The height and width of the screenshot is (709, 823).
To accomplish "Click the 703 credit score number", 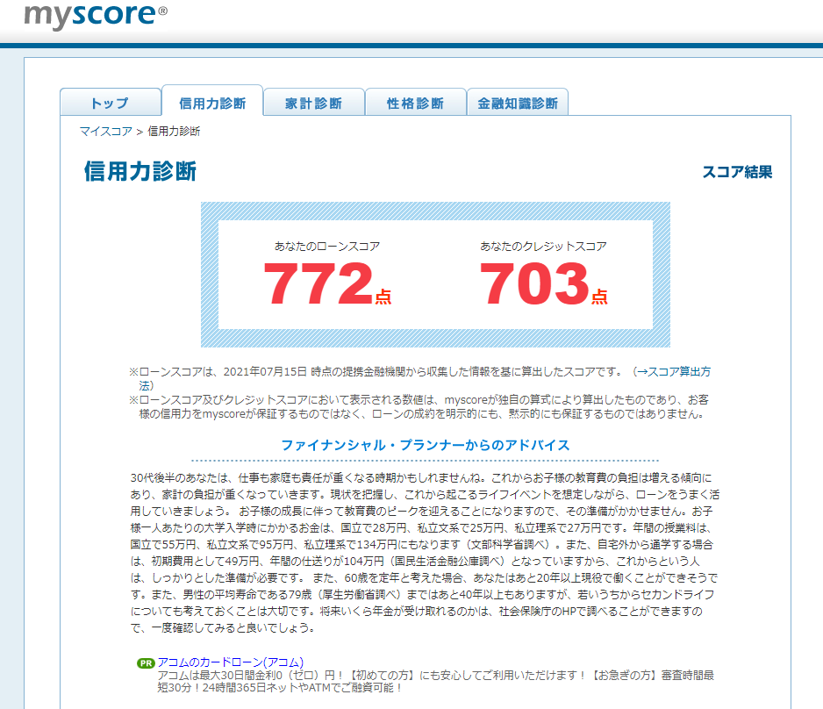I will click(x=533, y=283).
